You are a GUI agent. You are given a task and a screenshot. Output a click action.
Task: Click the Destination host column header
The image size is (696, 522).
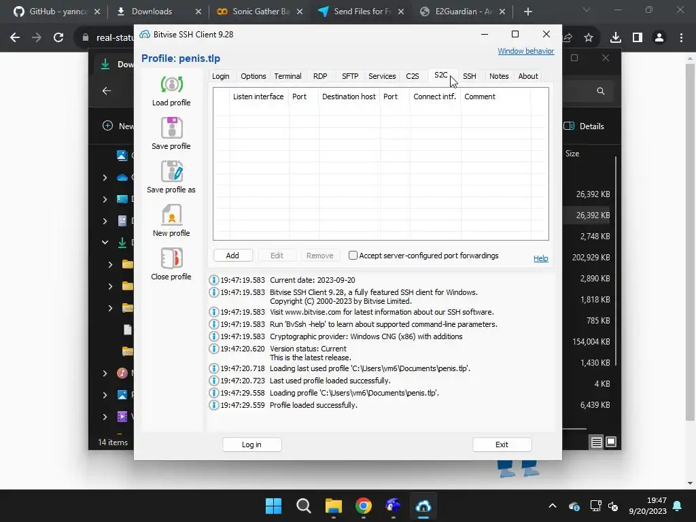(349, 97)
